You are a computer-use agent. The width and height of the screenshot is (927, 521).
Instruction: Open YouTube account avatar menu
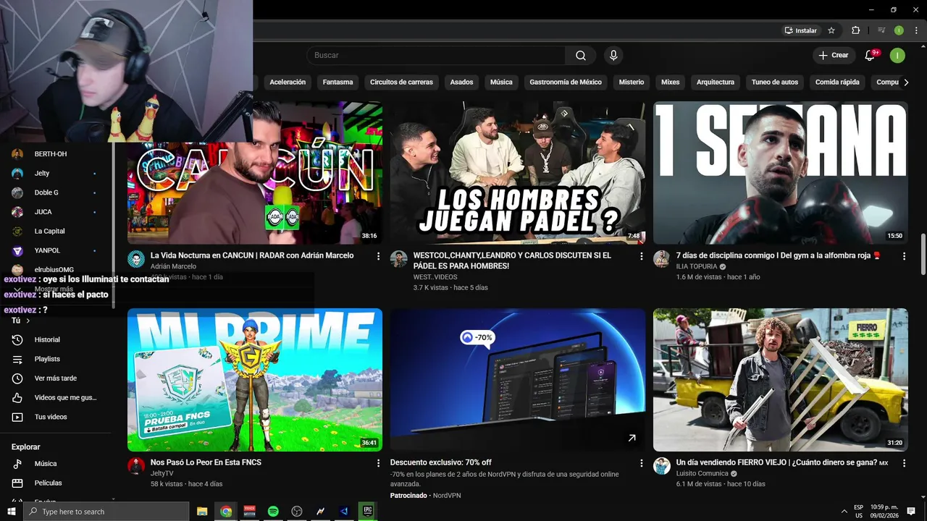897,55
